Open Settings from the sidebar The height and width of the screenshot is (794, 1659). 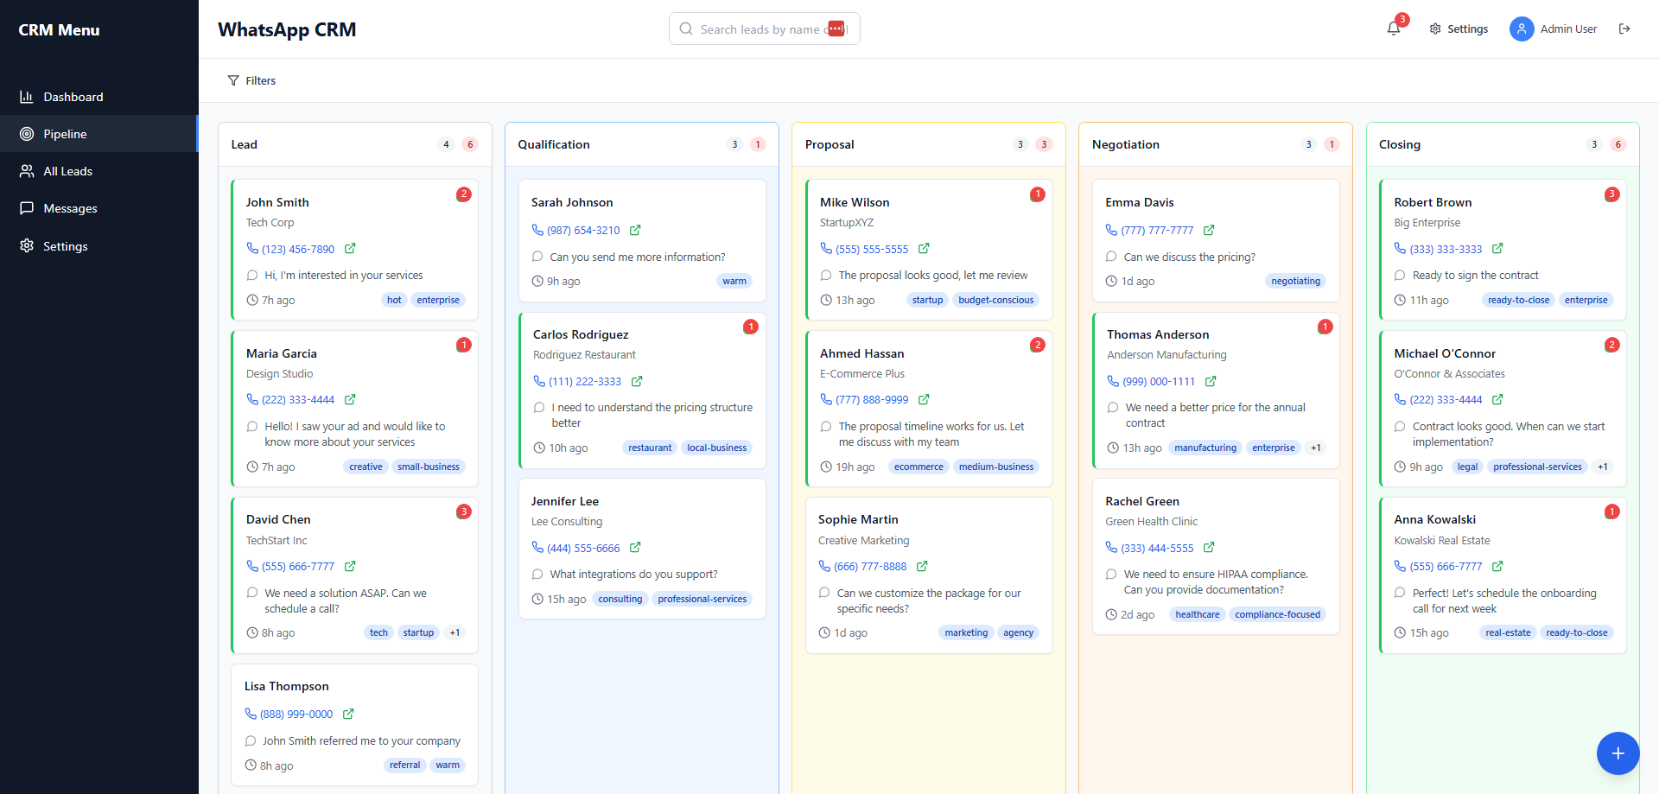tap(64, 246)
